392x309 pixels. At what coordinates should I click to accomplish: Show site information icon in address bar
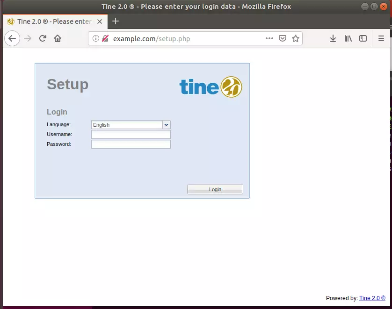point(96,38)
